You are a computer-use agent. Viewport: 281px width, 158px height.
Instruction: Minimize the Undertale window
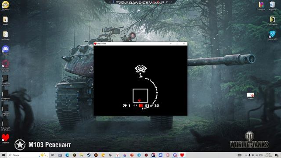coord(171,43)
